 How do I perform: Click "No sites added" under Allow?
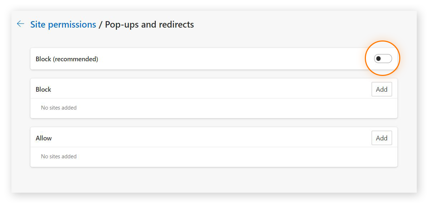click(x=59, y=157)
